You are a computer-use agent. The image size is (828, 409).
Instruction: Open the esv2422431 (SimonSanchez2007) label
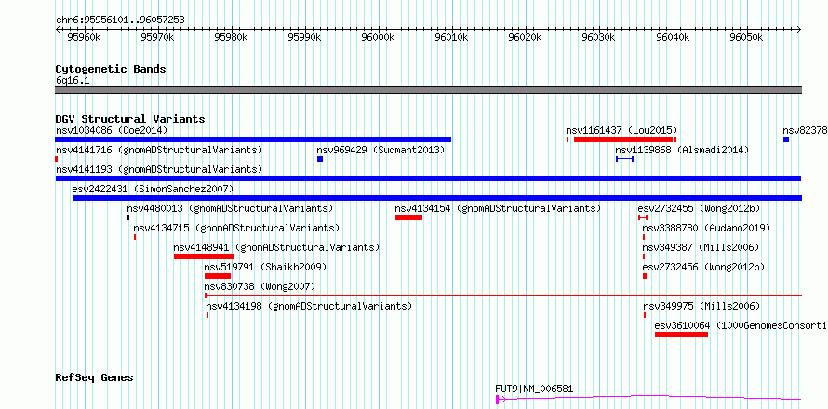(x=153, y=189)
